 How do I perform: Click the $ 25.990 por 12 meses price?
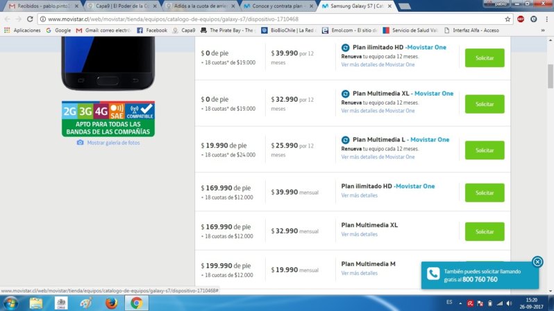[x=292, y=150]
